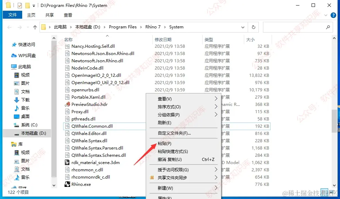This screenshot has height=199, width=340.
Task: Open the 主页 ribbon tab
Action: coord(31,15)
